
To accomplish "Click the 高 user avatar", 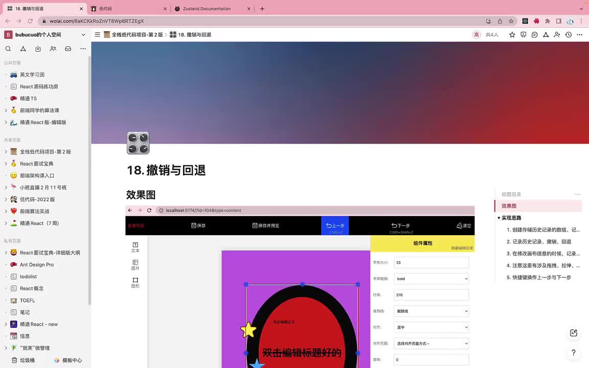I will (x=477, y=35).
